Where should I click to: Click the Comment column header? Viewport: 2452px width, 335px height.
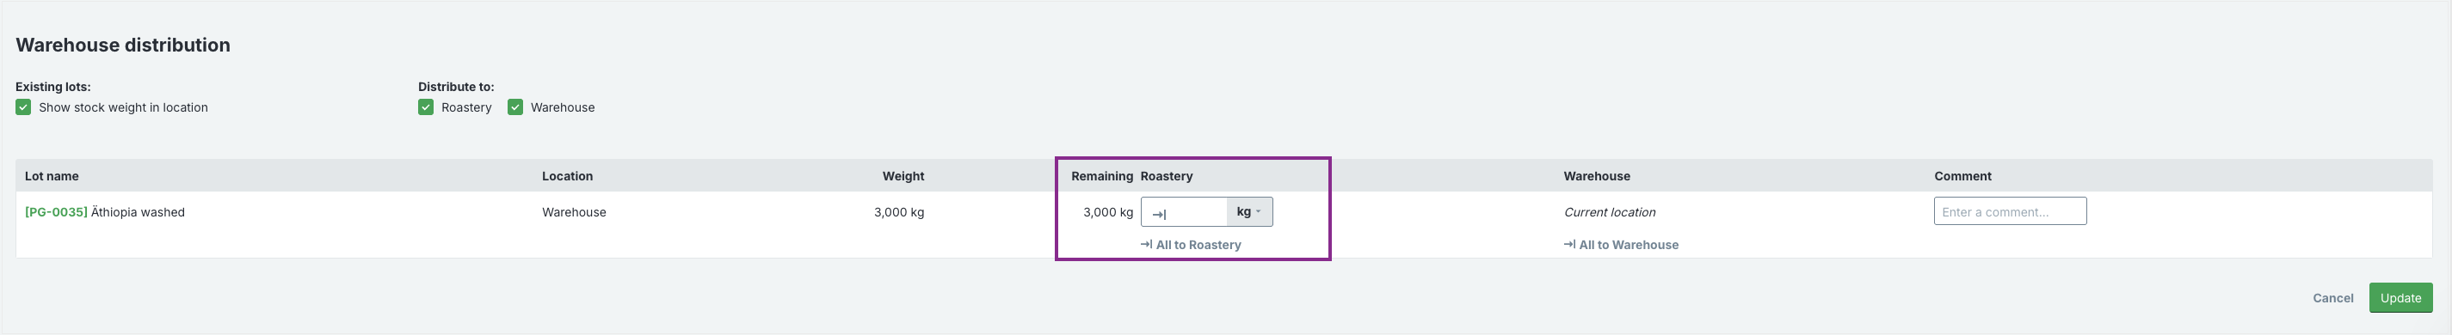[x=1962, y=176]
